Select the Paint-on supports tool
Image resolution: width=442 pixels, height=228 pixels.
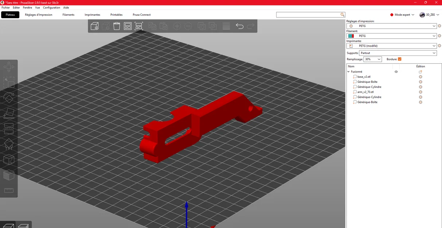(x=9, y=144)
